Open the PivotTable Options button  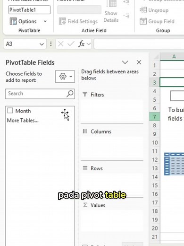(x=23, y=21)
